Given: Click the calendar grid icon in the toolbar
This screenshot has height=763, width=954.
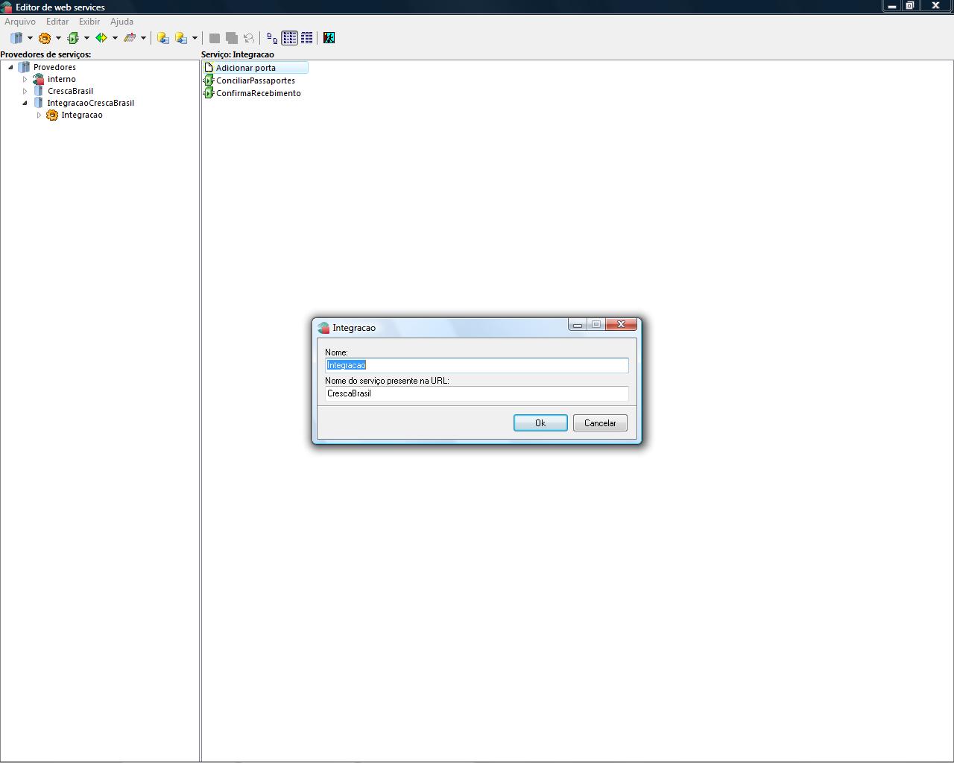Looking at the screenshot, I should [x=130, y=38].
